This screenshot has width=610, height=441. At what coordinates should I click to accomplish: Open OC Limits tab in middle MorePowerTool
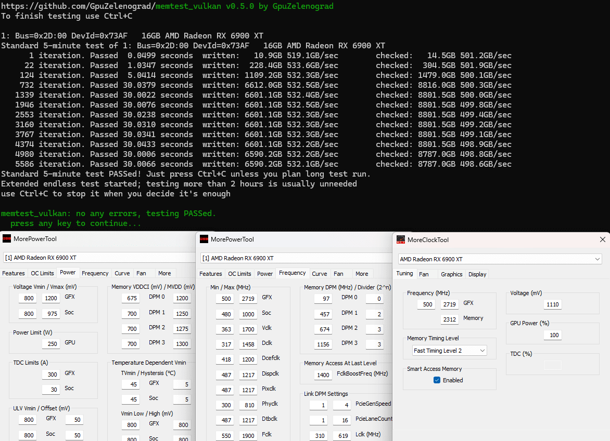click(239, 274)
